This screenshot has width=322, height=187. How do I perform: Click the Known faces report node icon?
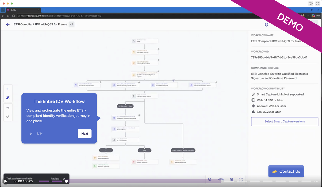[x=153, y=85]
